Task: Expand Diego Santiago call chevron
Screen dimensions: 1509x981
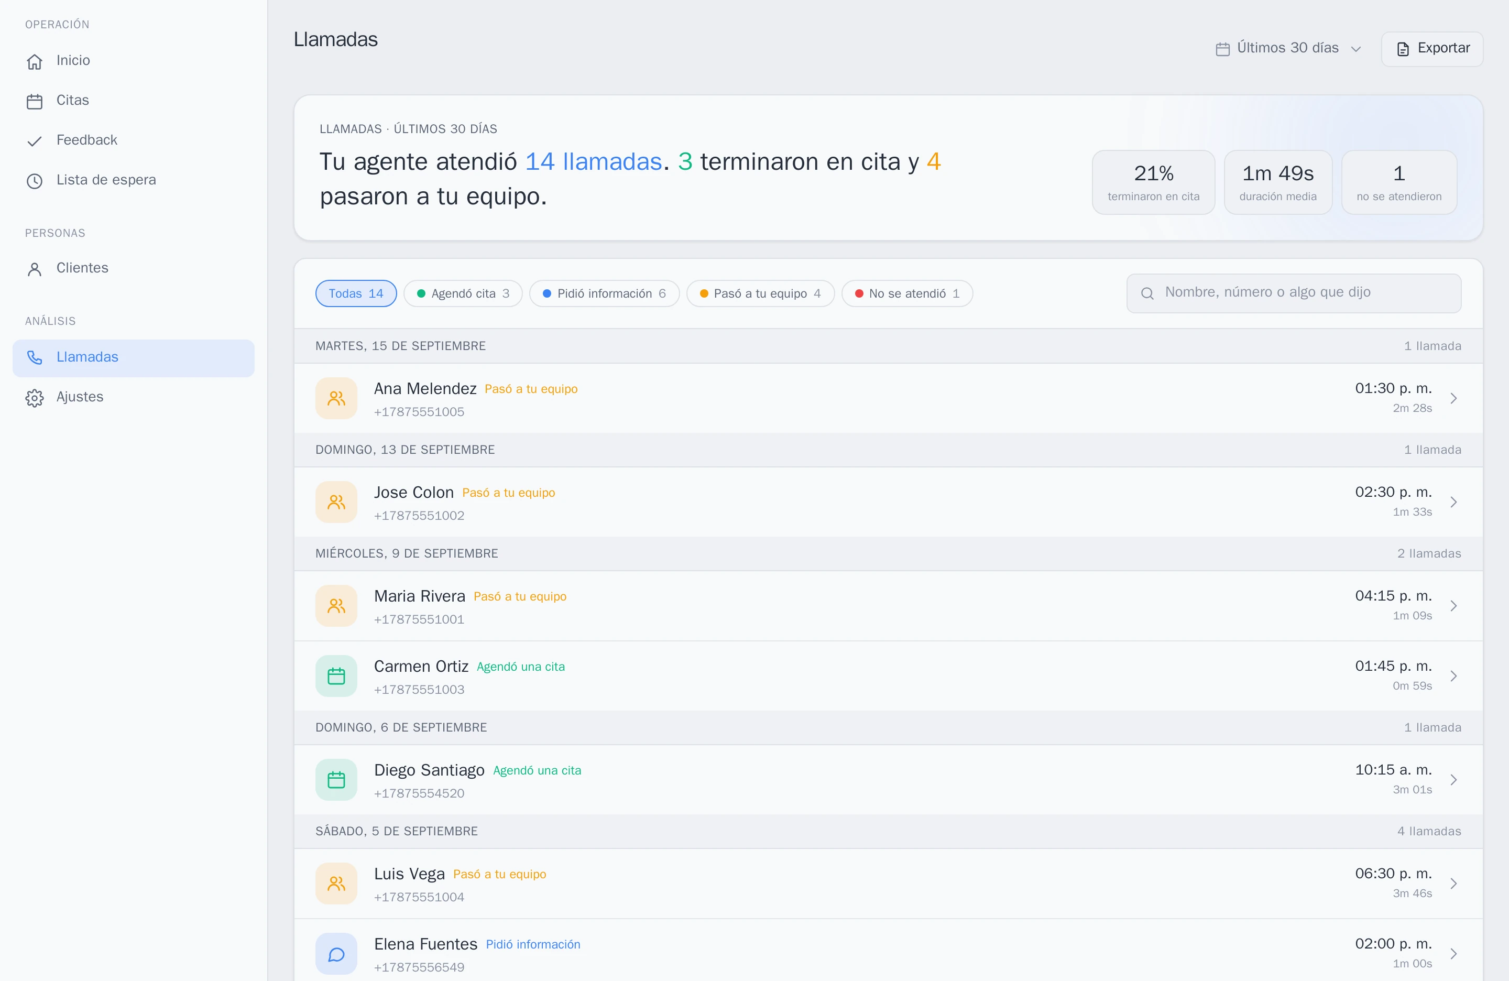Action: click(x=1453, y=780)
